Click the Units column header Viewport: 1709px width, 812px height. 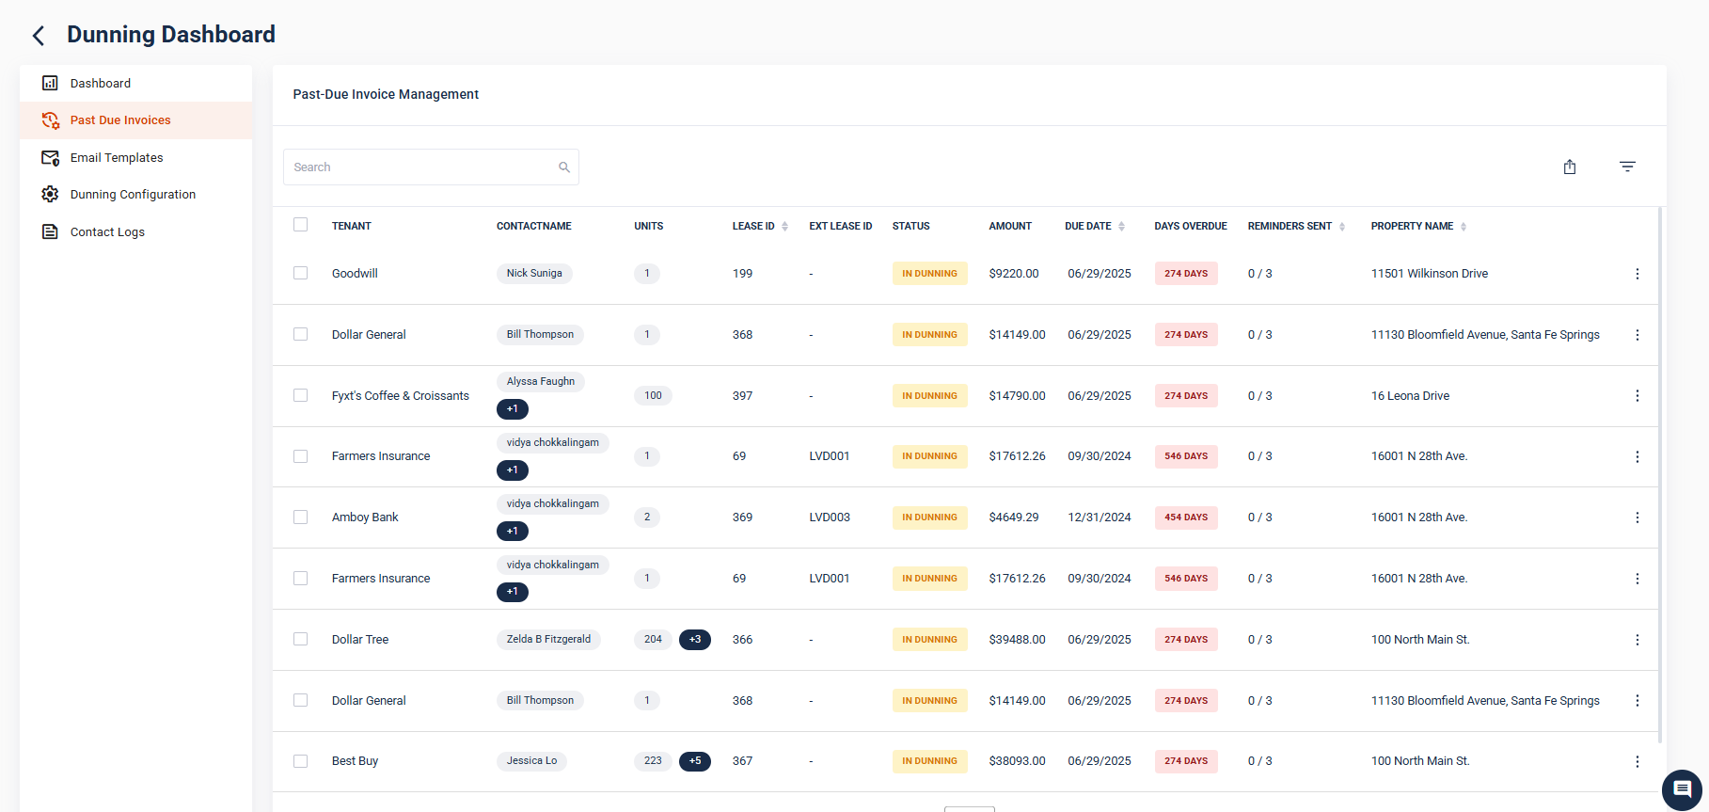pos(649,227)
